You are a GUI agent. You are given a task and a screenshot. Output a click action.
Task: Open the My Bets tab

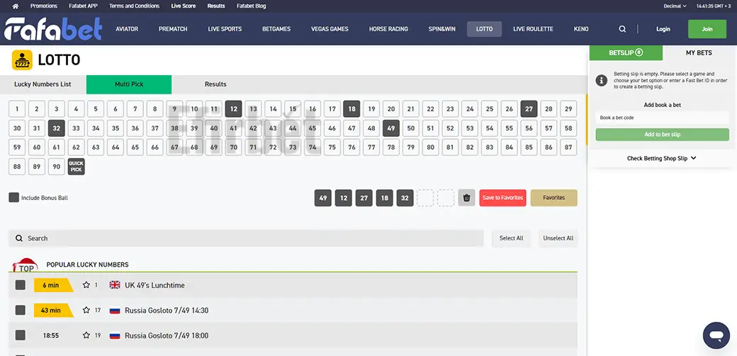click(699, 52)
